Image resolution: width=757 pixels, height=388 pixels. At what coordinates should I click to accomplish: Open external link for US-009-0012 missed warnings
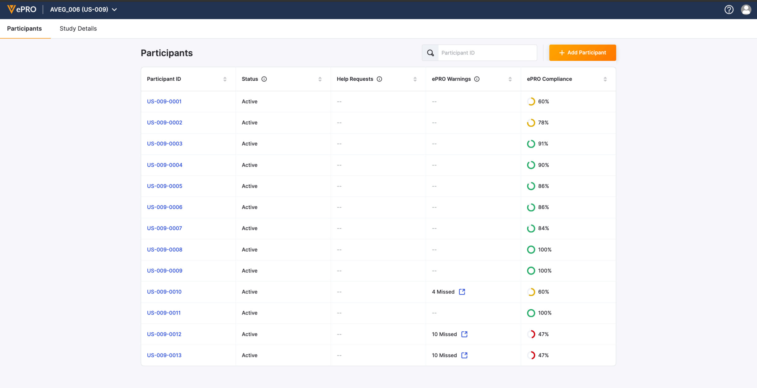click(x=464, y=334)
